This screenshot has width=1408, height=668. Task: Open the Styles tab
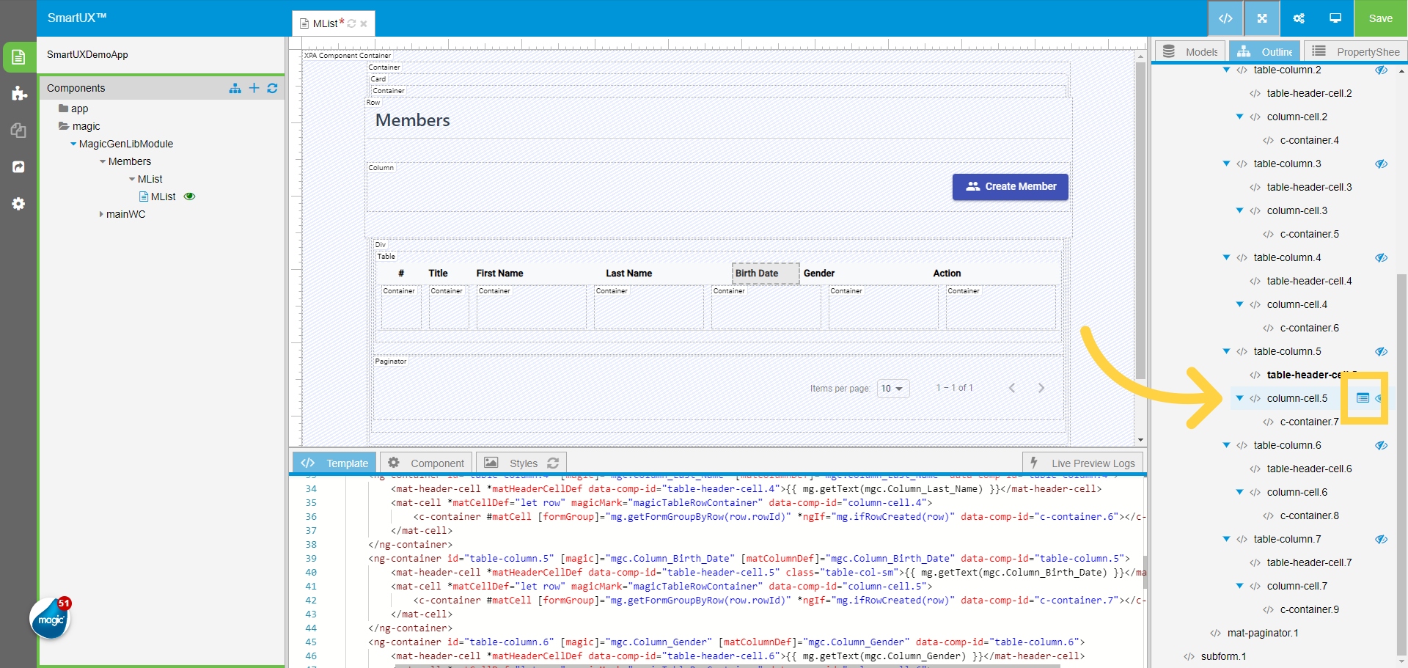click(x=522, y=463)
